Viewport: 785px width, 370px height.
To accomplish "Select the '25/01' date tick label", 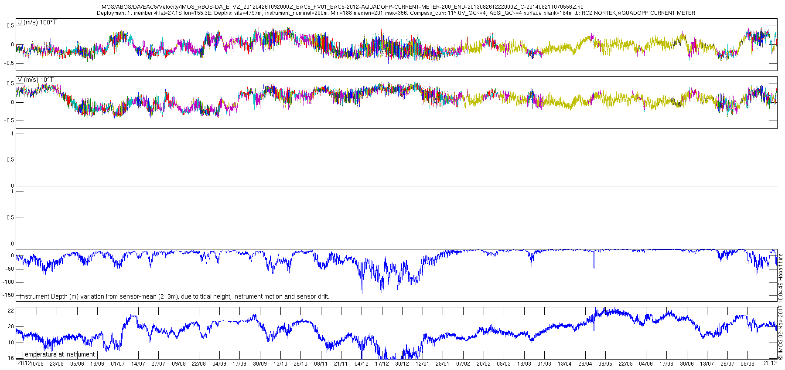I will [x=443, y=364].
